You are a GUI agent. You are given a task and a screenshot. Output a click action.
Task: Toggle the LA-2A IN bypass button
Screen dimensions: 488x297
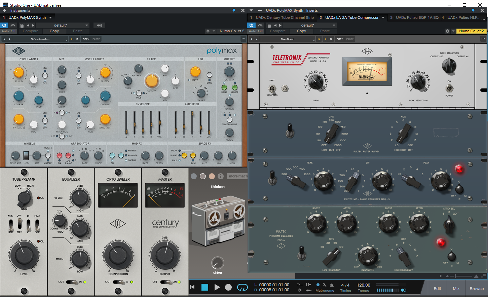point(319,39)
